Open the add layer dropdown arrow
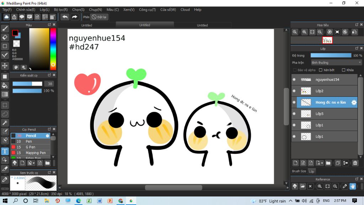 coord(322,163)
